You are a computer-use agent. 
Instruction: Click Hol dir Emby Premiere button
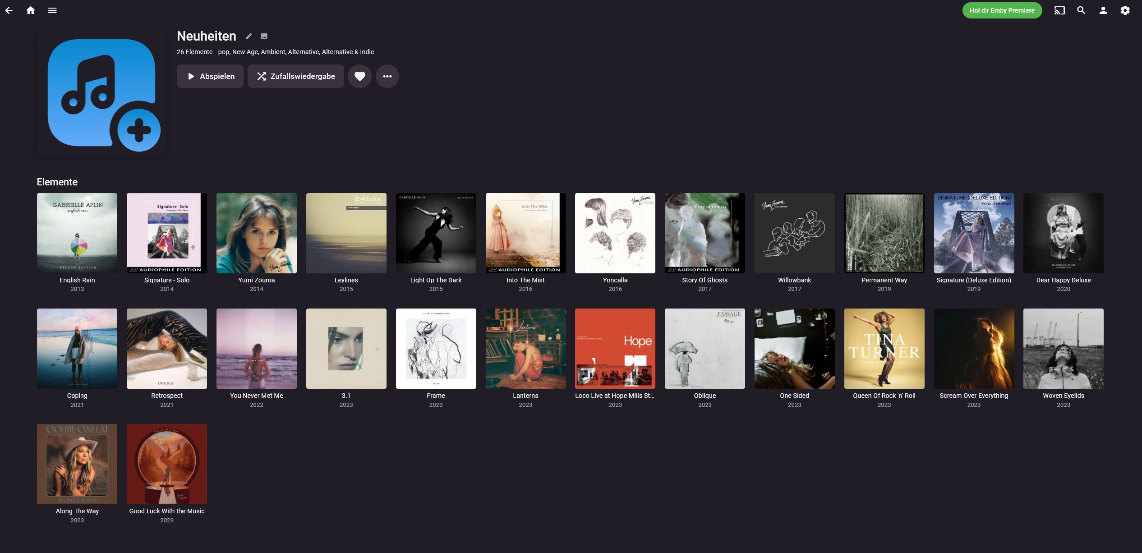tap(1002, 10)
